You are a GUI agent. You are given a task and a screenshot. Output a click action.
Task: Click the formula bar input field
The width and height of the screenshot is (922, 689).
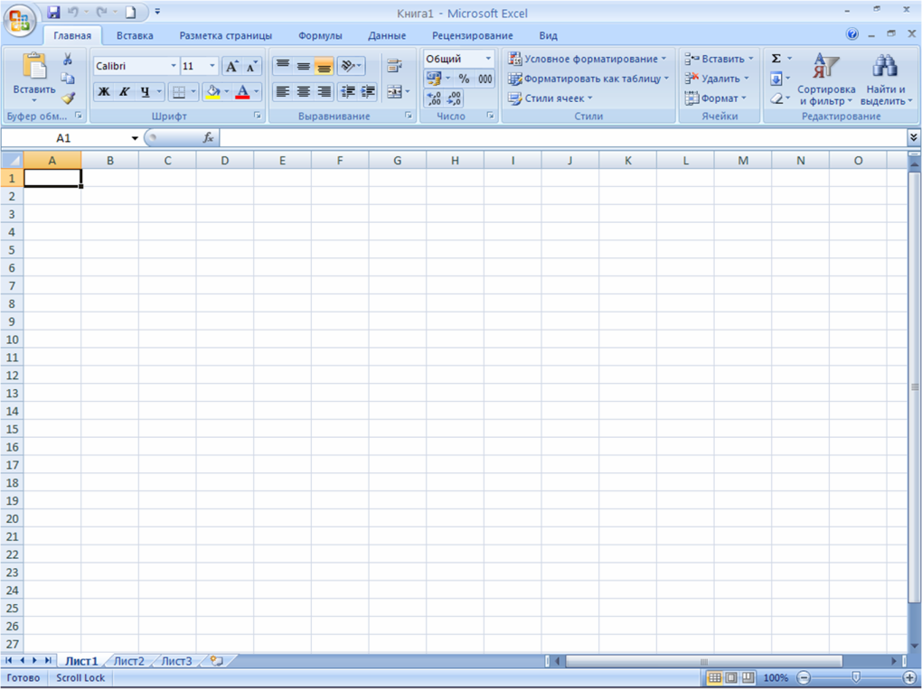pos(563,138)
